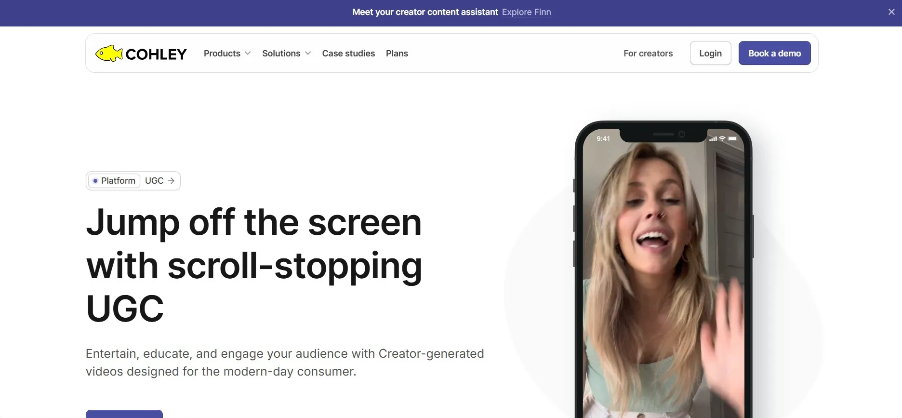The height and width of the screenshot is (418, 902).
Task: Click the UGC arrow link
Action: [160, 181]
